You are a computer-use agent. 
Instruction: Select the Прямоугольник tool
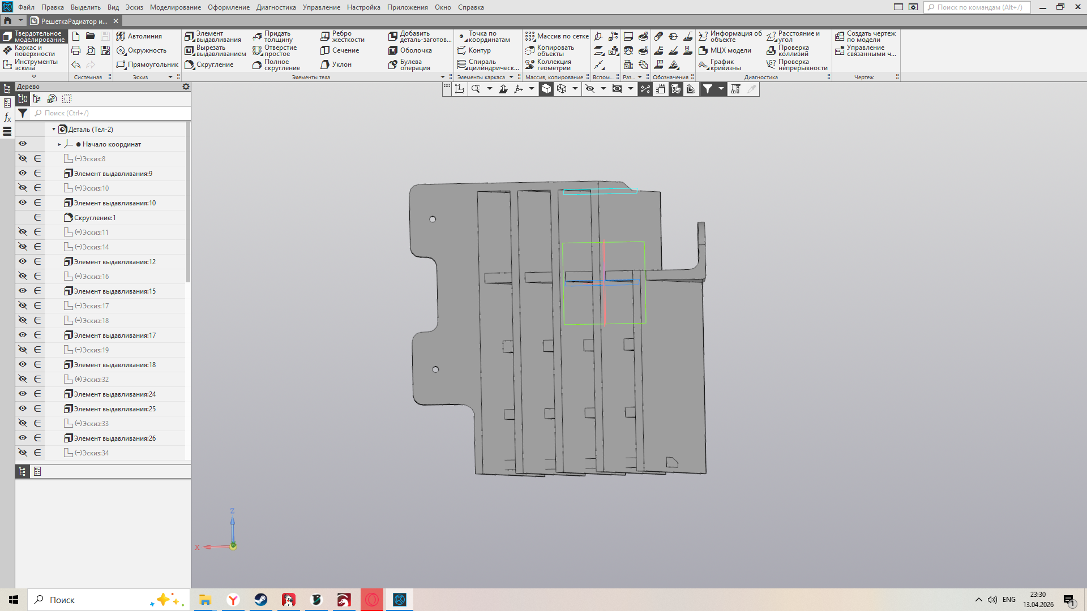[x=147, y=64]
